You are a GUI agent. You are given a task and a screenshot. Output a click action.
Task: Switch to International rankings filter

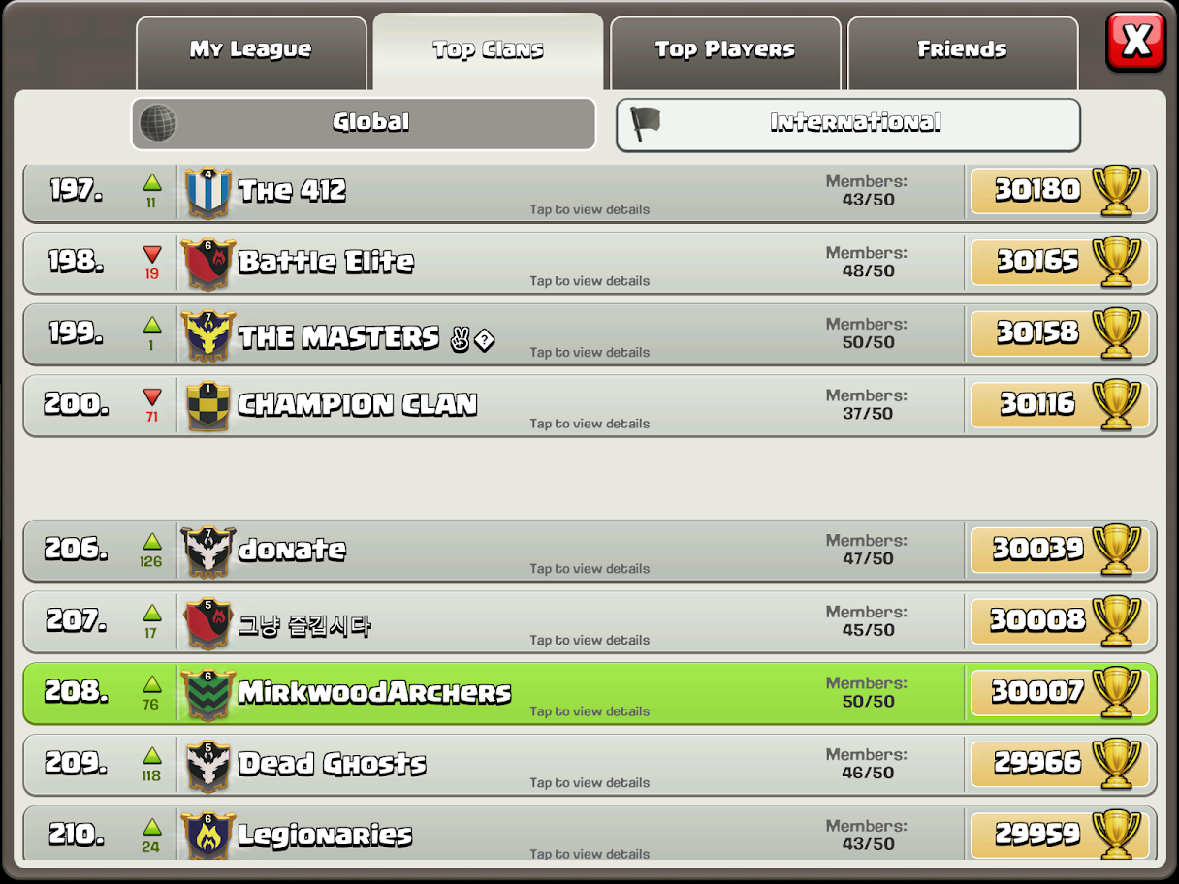[x=848, y=124]
